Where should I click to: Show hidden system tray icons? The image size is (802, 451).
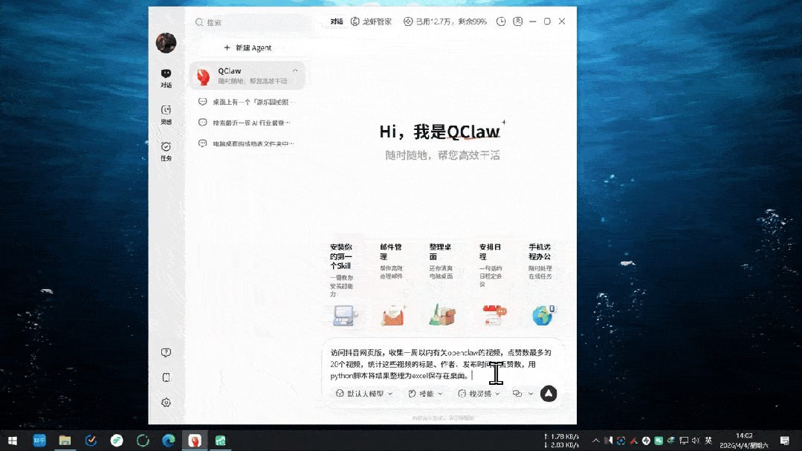coord(596,441)
